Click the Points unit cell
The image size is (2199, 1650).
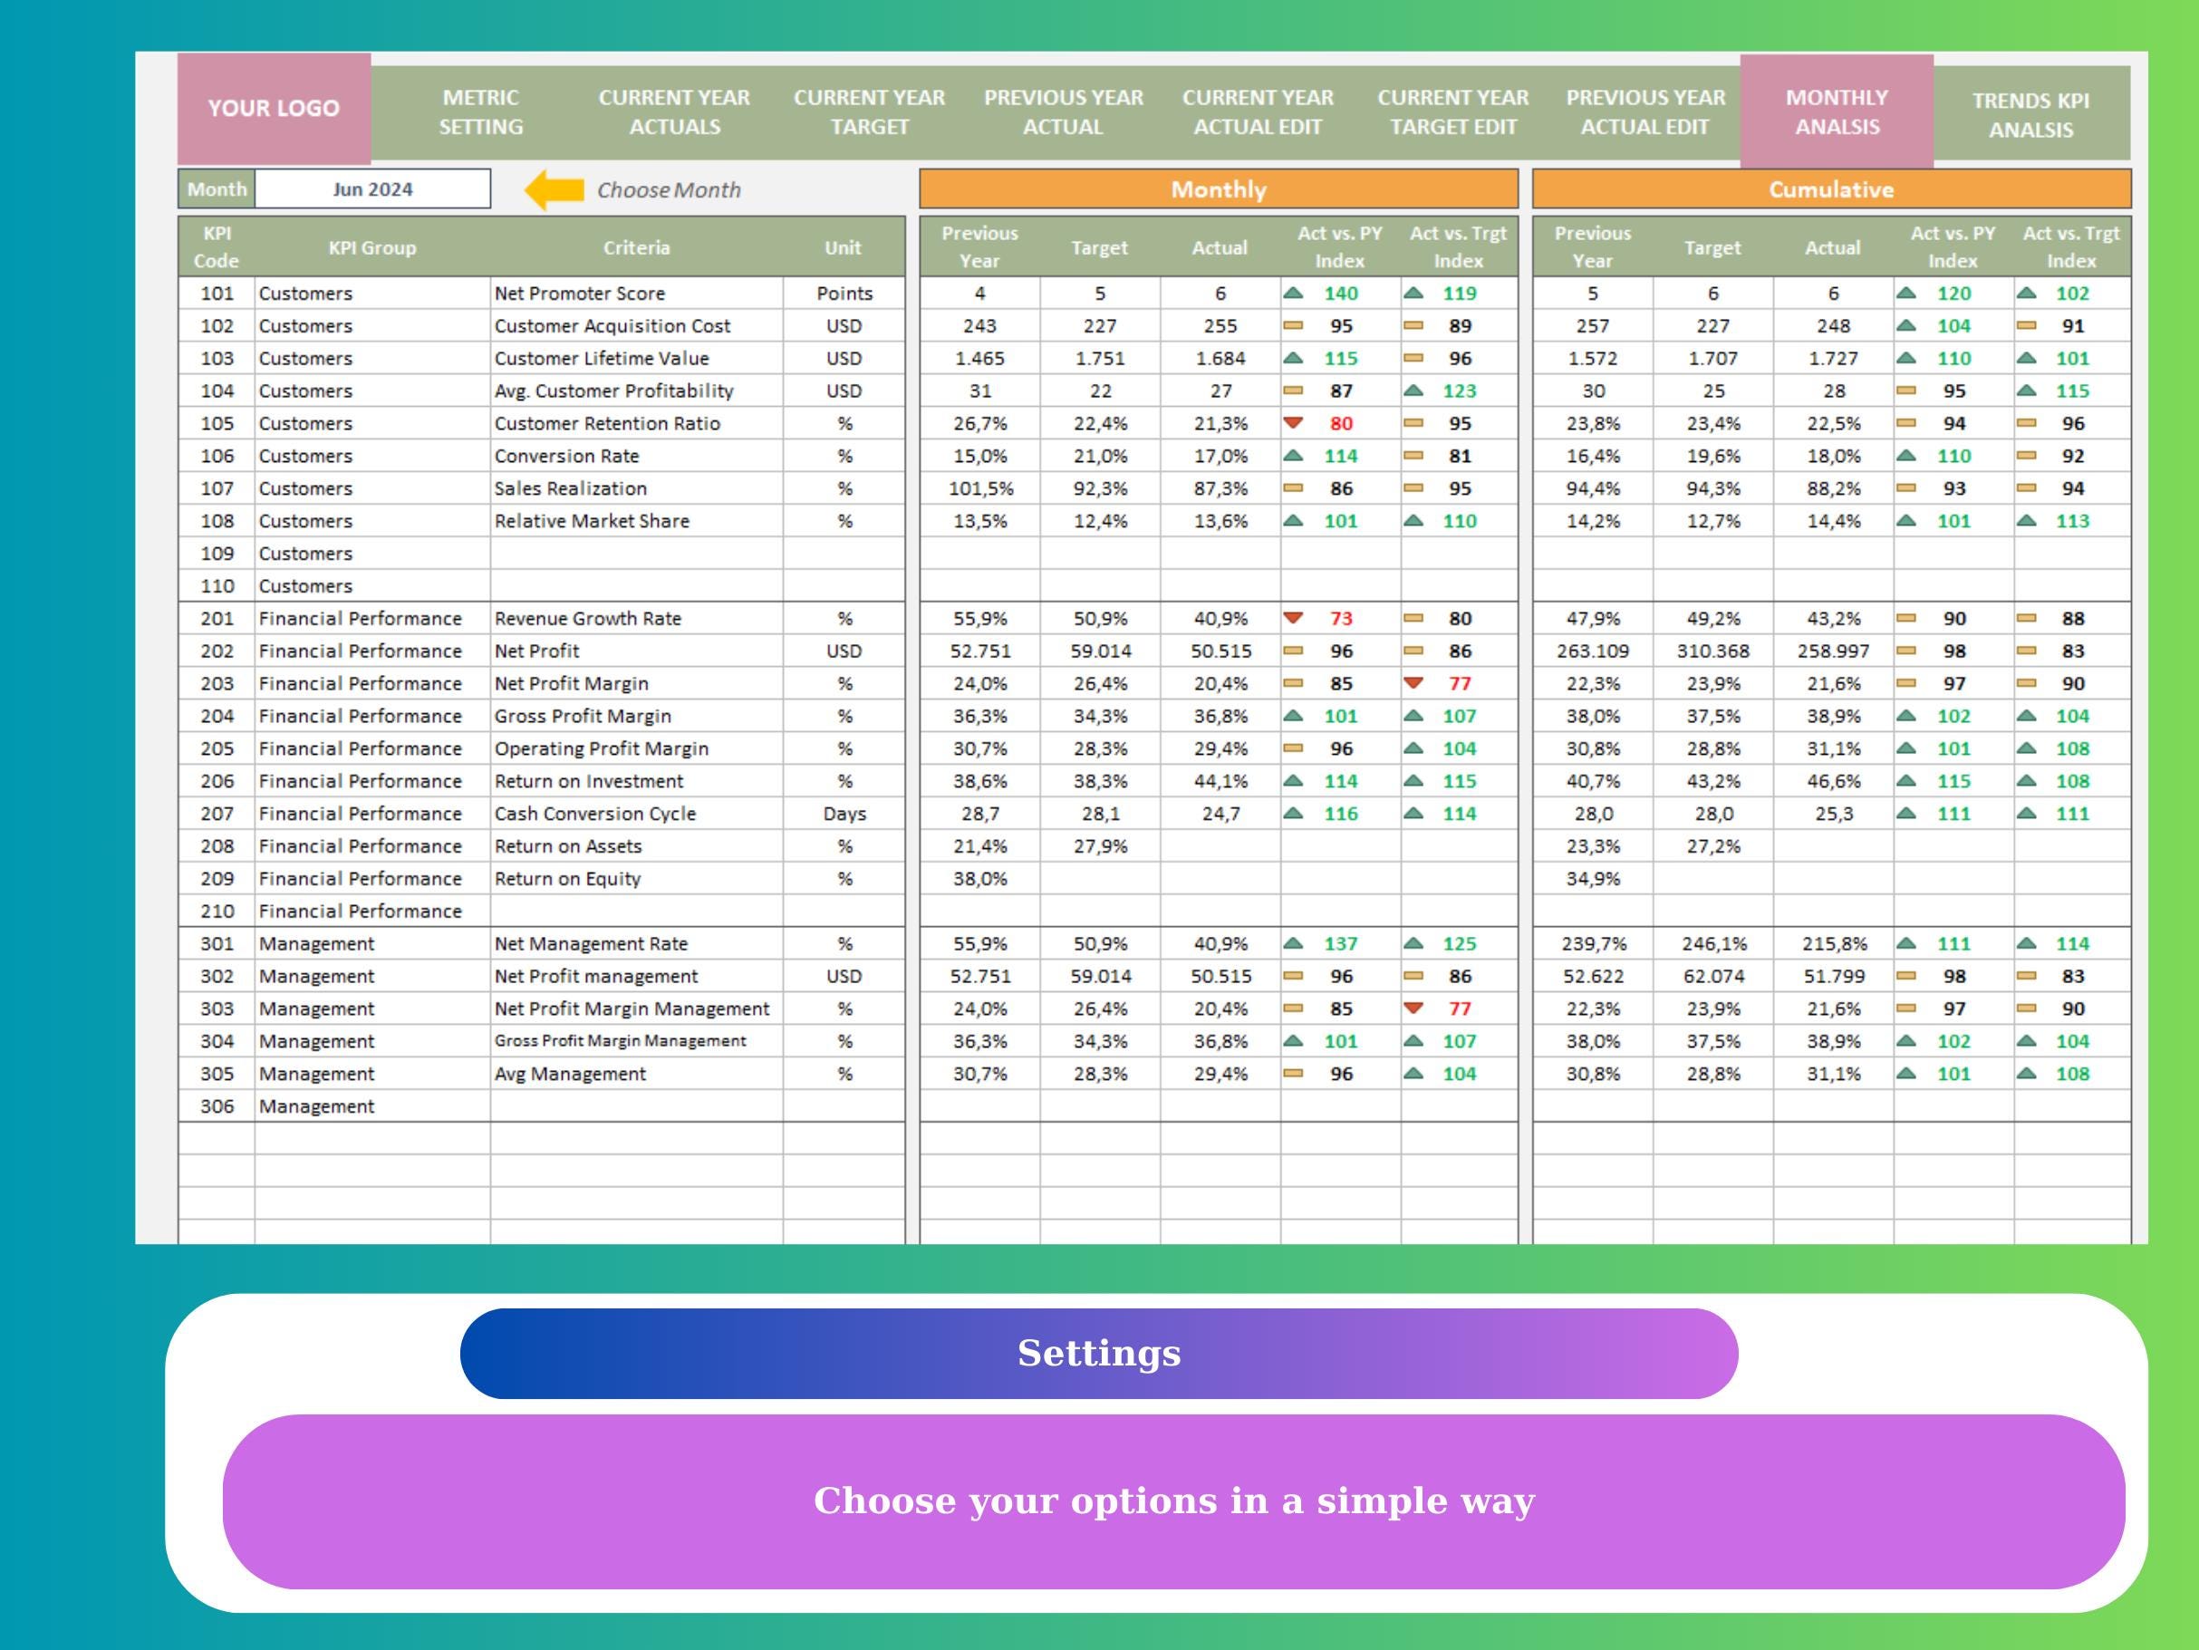pyautogui.click(x=844, y=294)
